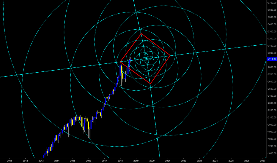277x163 pixels.
Task: Click the 1900.00 price scale value
Action: (x=272, y=132)
